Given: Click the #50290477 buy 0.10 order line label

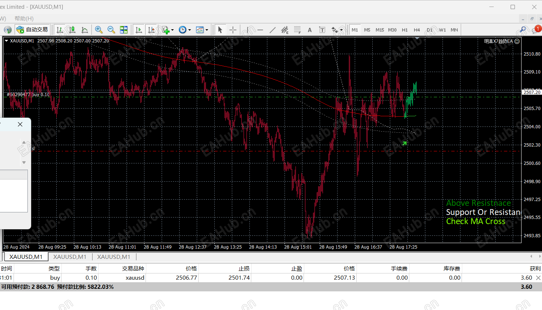Looking at the screenshot, I should [x=28, y=95].
